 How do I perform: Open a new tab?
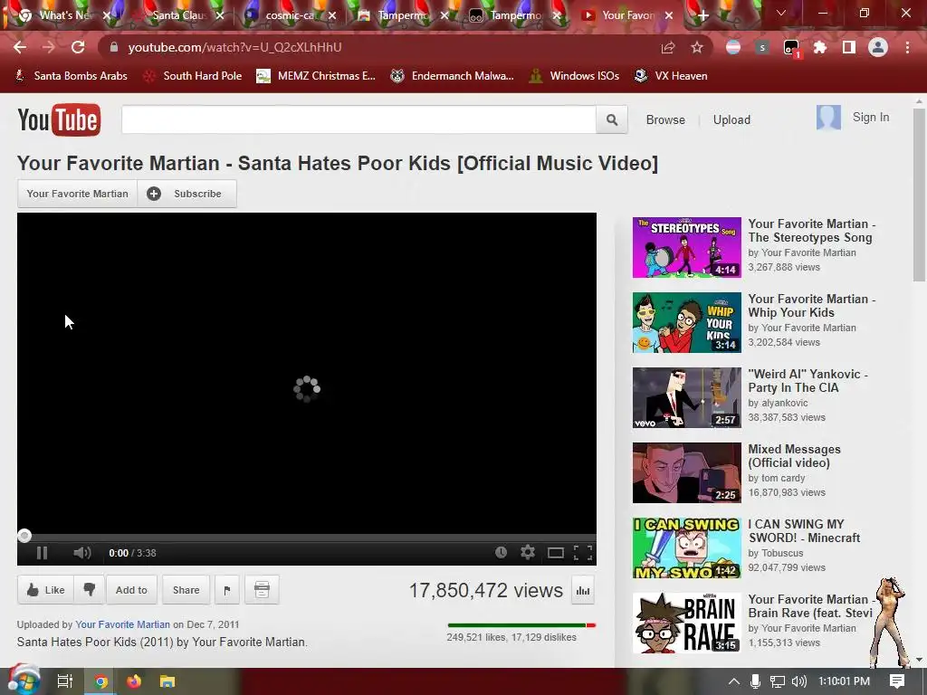pos(702,15)
